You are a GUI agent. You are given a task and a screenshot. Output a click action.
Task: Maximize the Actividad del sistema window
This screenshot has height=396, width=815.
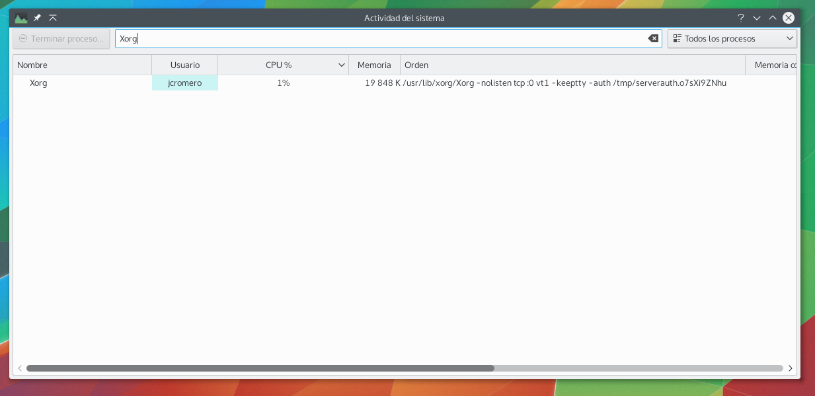[x=772, y=18]
